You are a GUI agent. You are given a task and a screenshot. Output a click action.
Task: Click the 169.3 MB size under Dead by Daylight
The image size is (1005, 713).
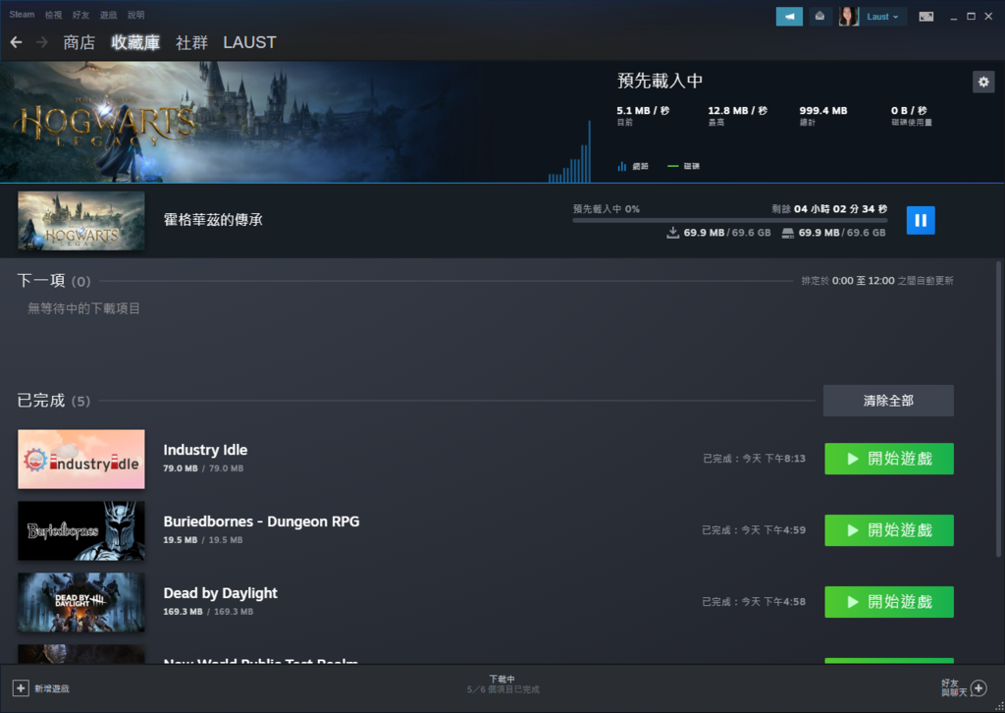(x=183, y=612)
